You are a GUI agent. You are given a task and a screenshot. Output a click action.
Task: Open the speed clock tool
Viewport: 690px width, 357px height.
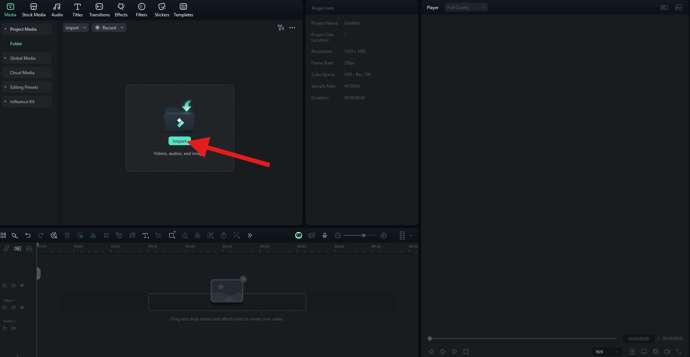184,235
